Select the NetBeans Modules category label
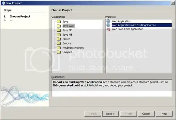The image size is (176, 120). [73, 48]
